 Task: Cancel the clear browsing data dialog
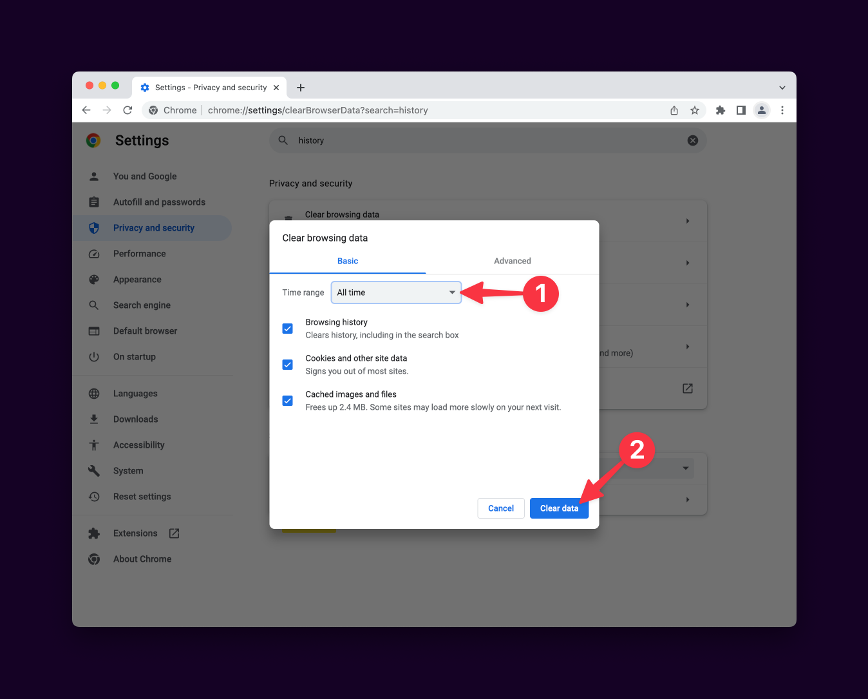pos(500,508)
